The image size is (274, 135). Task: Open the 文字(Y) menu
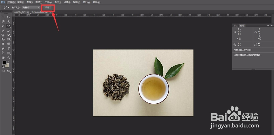click(48, 2)
